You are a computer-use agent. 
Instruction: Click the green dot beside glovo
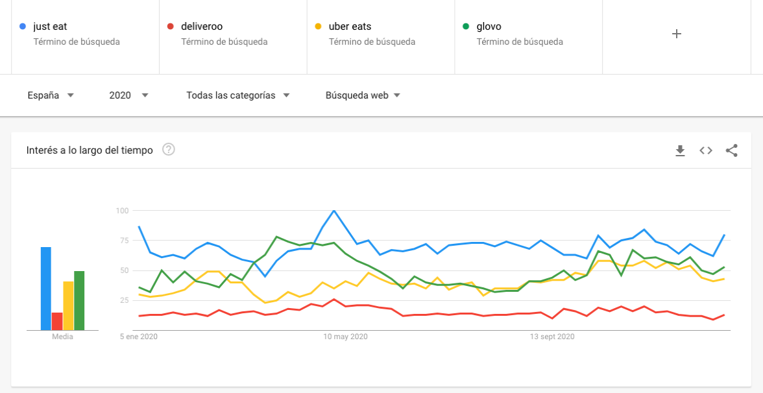tap(466, 27)
